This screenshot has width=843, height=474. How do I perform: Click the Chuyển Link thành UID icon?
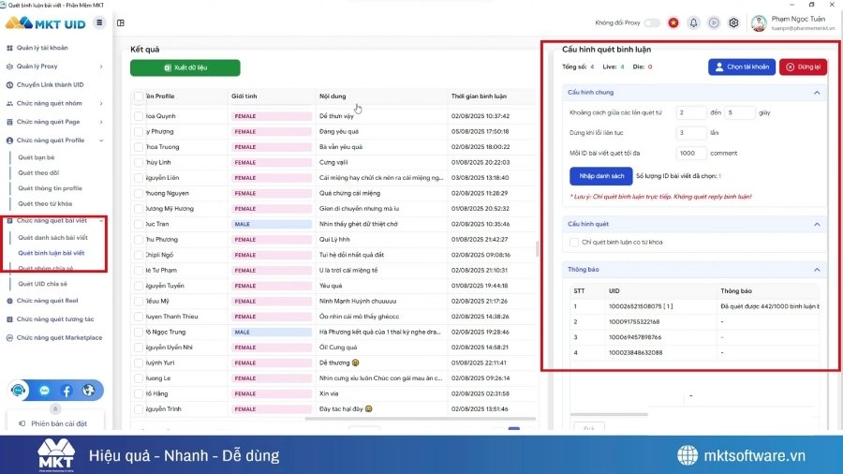coord(9,85)
